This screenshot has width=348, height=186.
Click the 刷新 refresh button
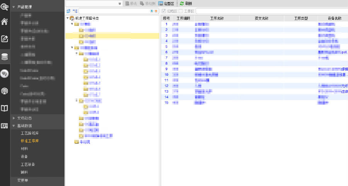point(186,3)
